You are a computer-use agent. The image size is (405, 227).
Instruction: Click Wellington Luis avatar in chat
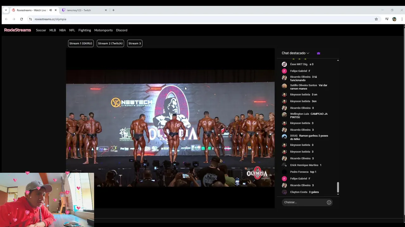click(x=284, y=114)
